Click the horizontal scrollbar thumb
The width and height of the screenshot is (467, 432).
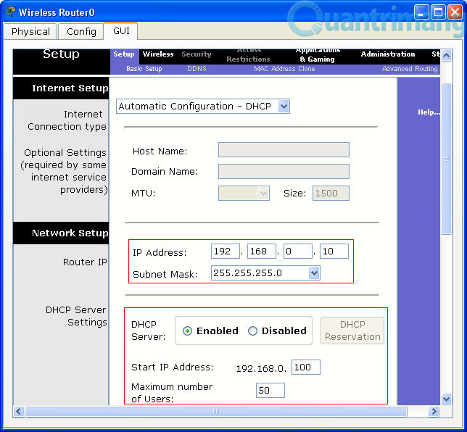216,412
